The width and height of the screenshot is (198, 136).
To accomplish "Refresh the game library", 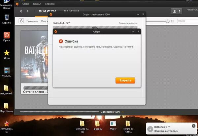I will [x=21, y=21].
